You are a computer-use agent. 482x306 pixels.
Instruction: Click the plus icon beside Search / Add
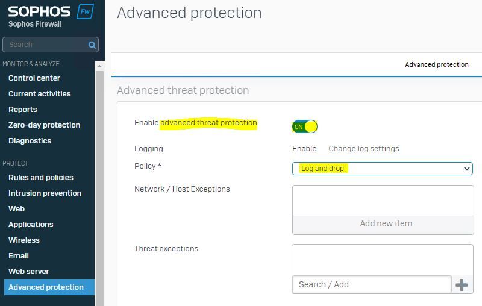(462, 285)
